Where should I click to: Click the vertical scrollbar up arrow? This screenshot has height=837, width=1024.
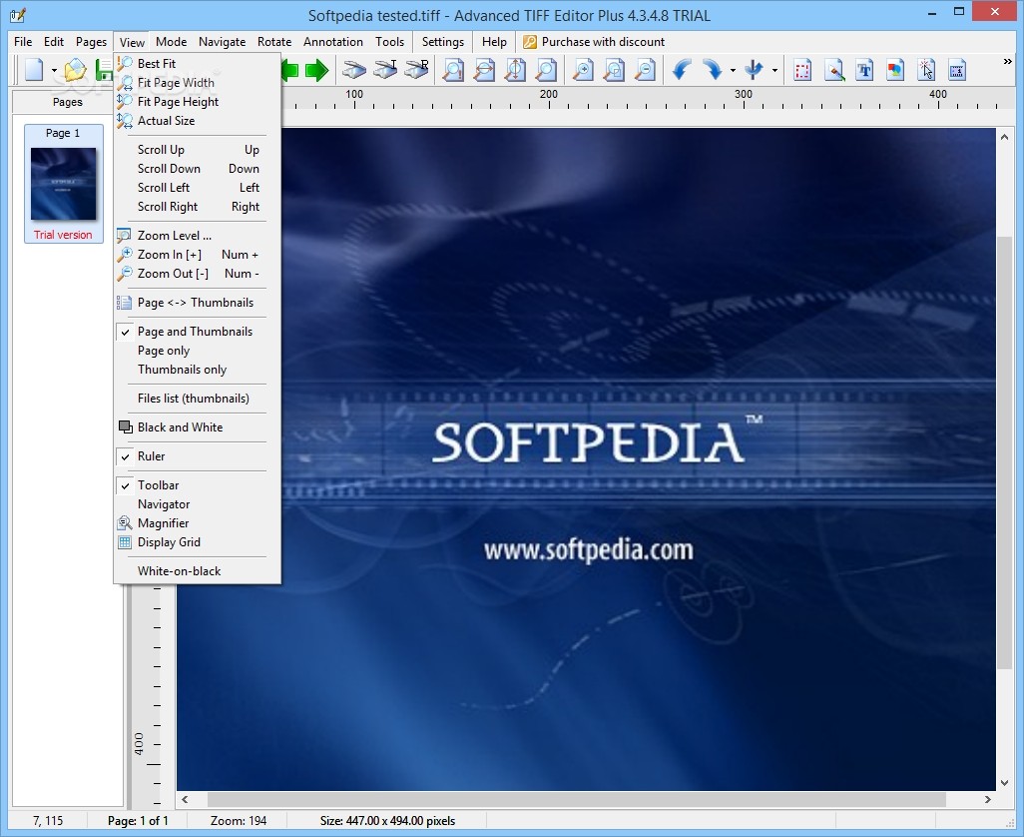(1004, 136)
